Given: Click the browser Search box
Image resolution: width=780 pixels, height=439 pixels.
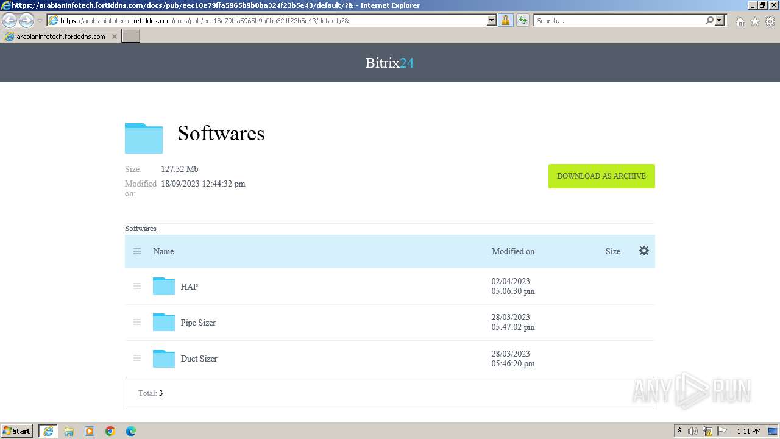Looking at the screenshot, I should [x=619, y=20].
